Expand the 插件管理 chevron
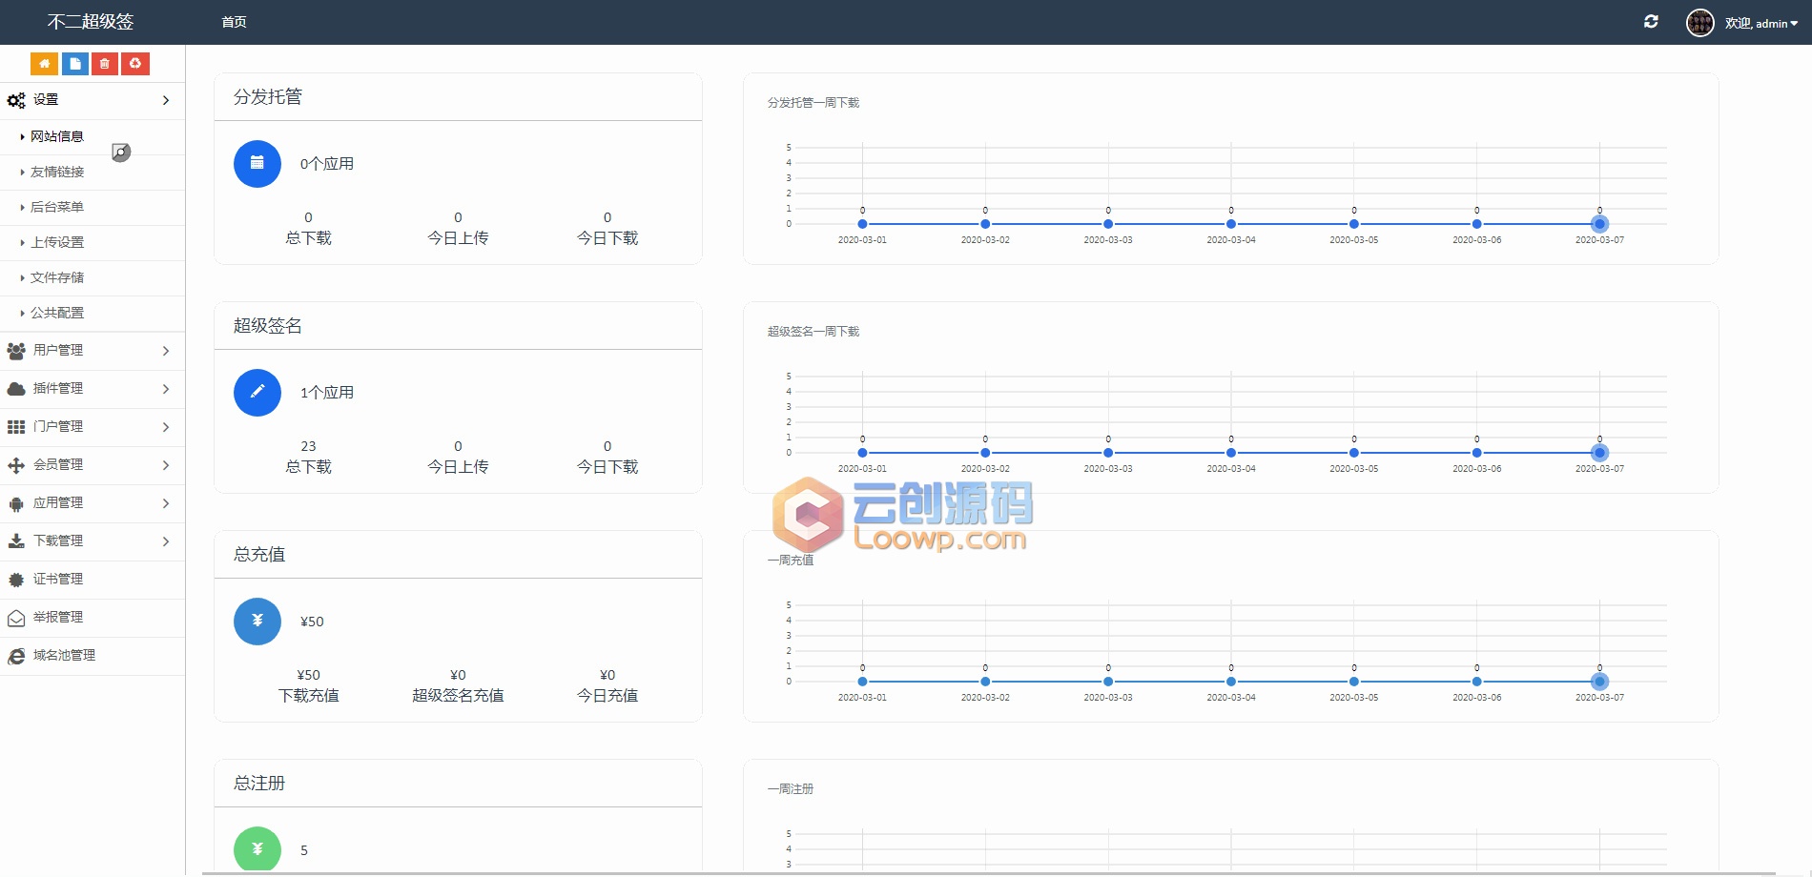 (166, 389)
